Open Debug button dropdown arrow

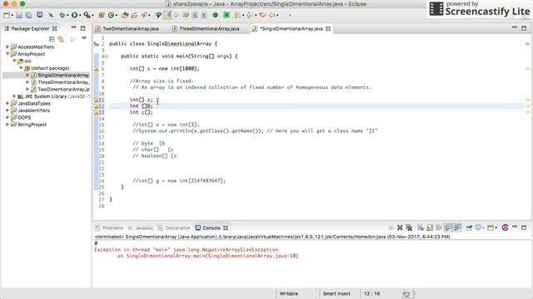coord(67,16)
